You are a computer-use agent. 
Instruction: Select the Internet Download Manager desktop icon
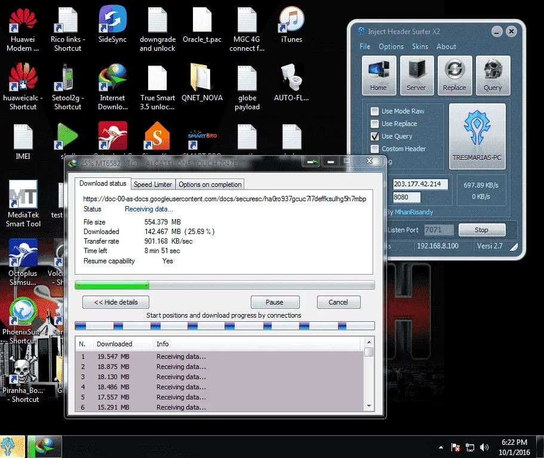point(112,87)
